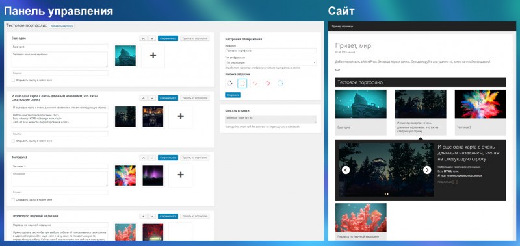The width and height of the screenshot is (520, 246).
Task: Edit the 'Название' field in display settings
Action: click(x=270, y=51)
